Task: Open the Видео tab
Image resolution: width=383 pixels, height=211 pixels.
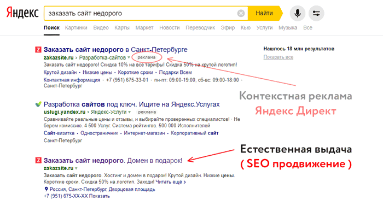Action: [101, 27]
